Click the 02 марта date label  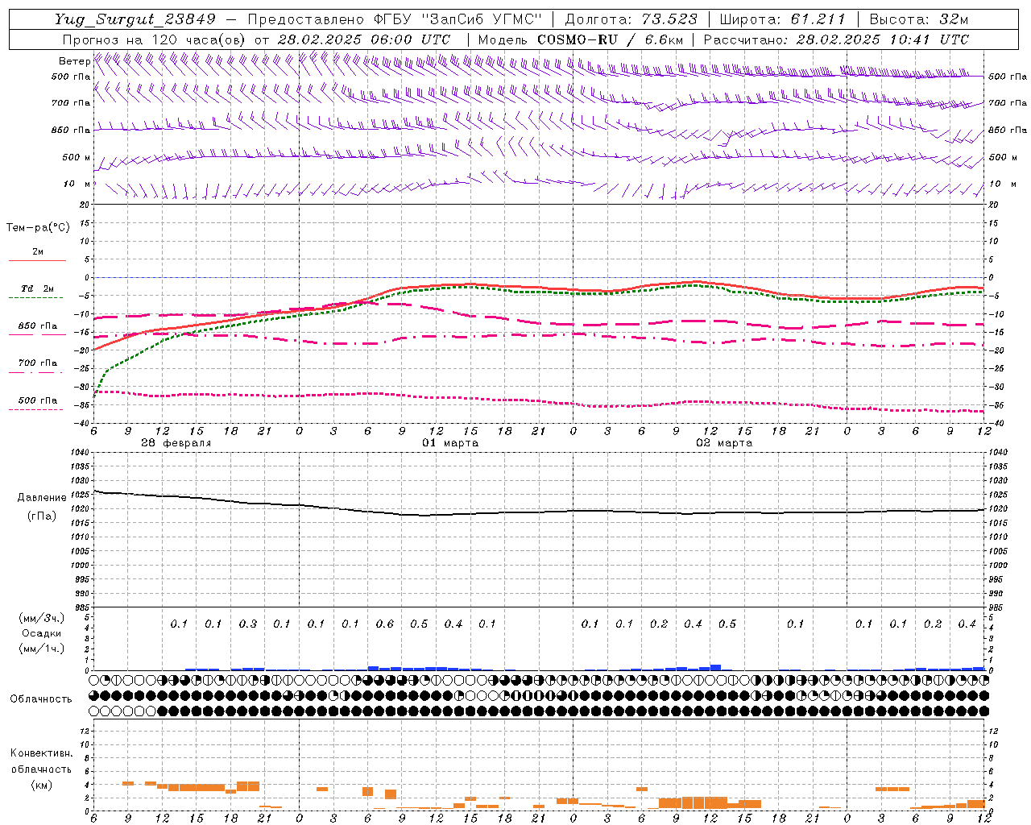coord(724,443)
